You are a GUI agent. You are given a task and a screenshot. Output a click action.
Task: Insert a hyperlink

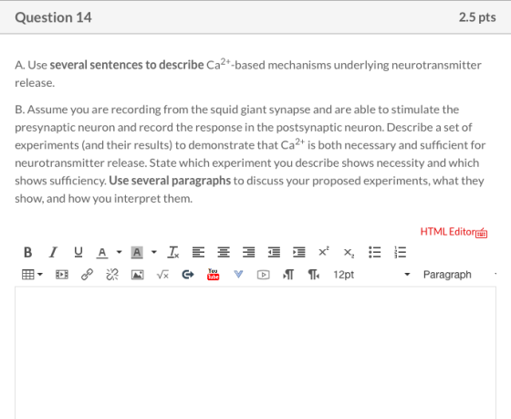click(x=87, y=275)
